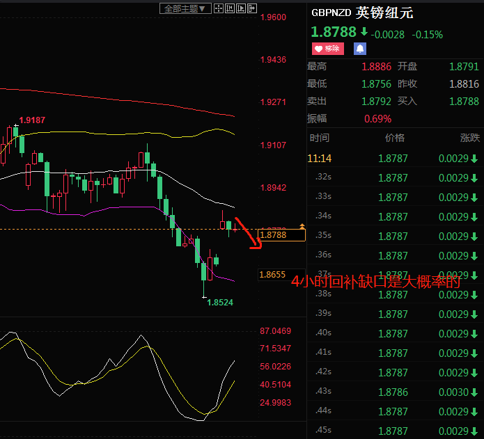
Task: Click the .41s tick row
Action: pos(395,352)
